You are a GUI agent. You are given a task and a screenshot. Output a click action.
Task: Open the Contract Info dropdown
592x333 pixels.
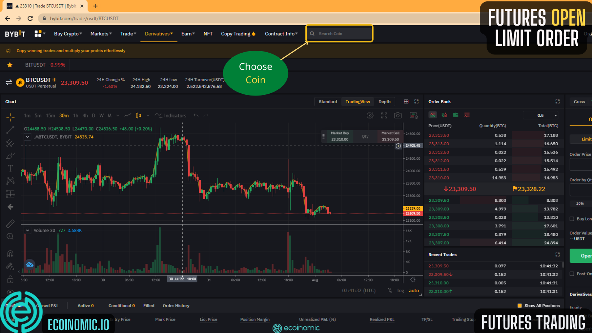(281, 34)
